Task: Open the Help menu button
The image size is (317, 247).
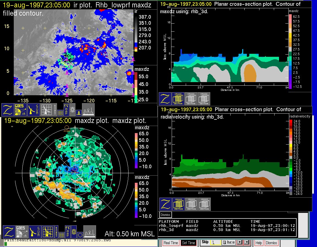Action: [259, 243]
